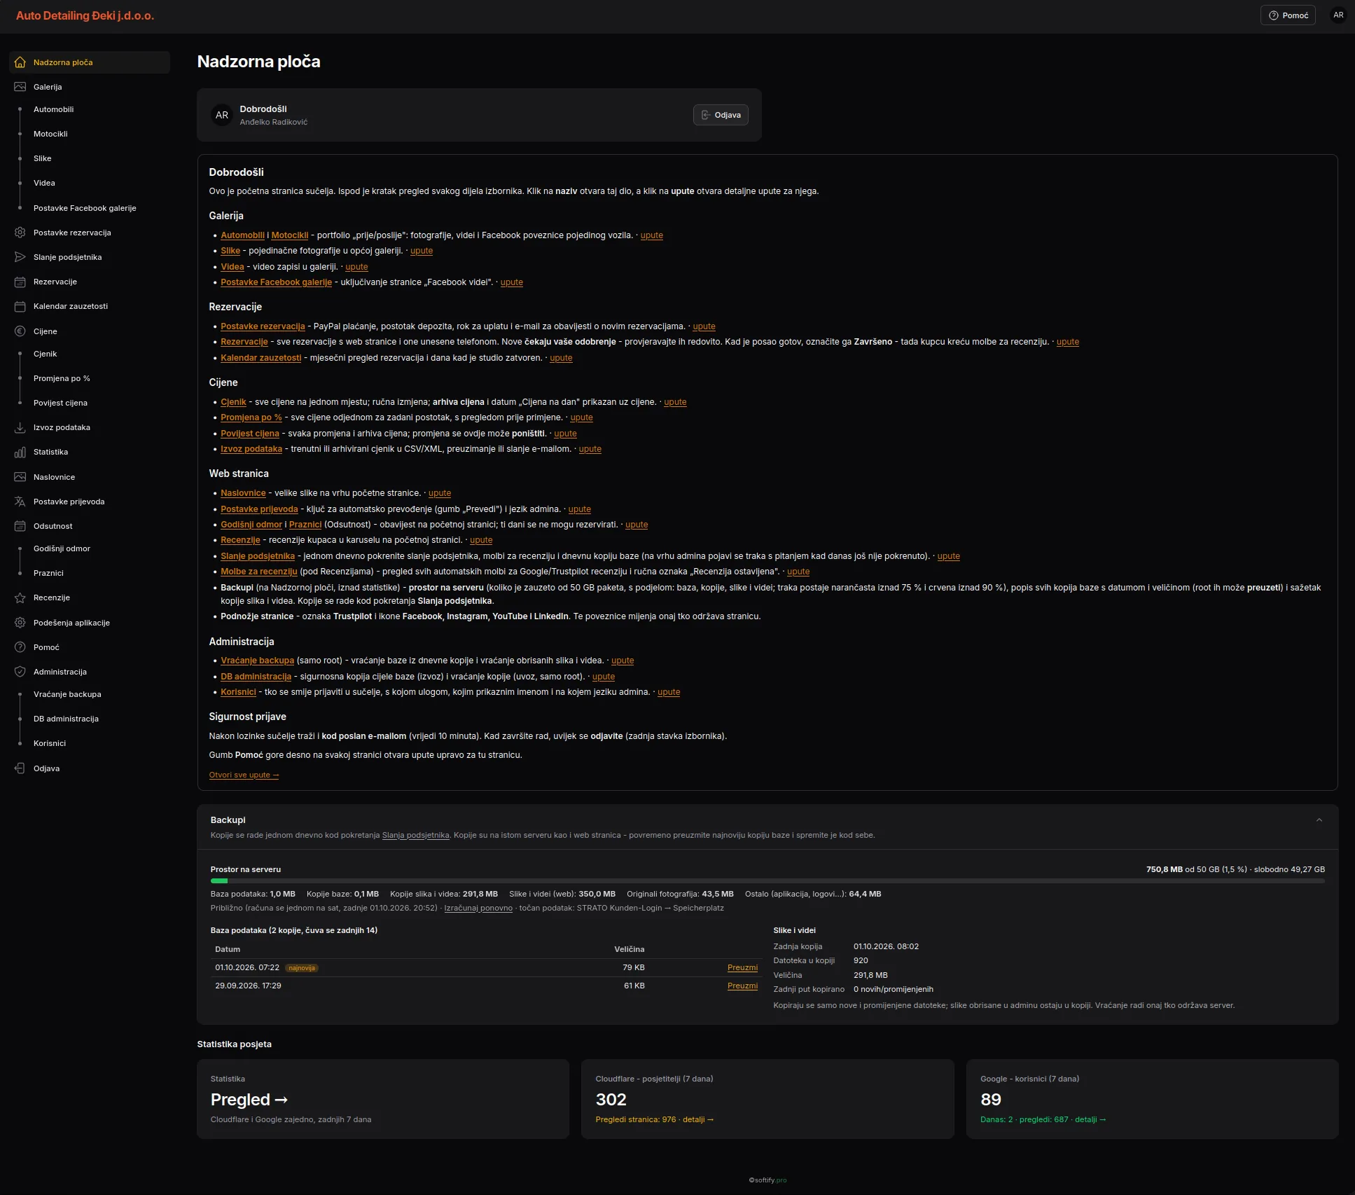Viewport: 1355px width, 1195px height.
Task: Click the gear icon for Podešenja aplikacije
Action: [x=20, y=623]
